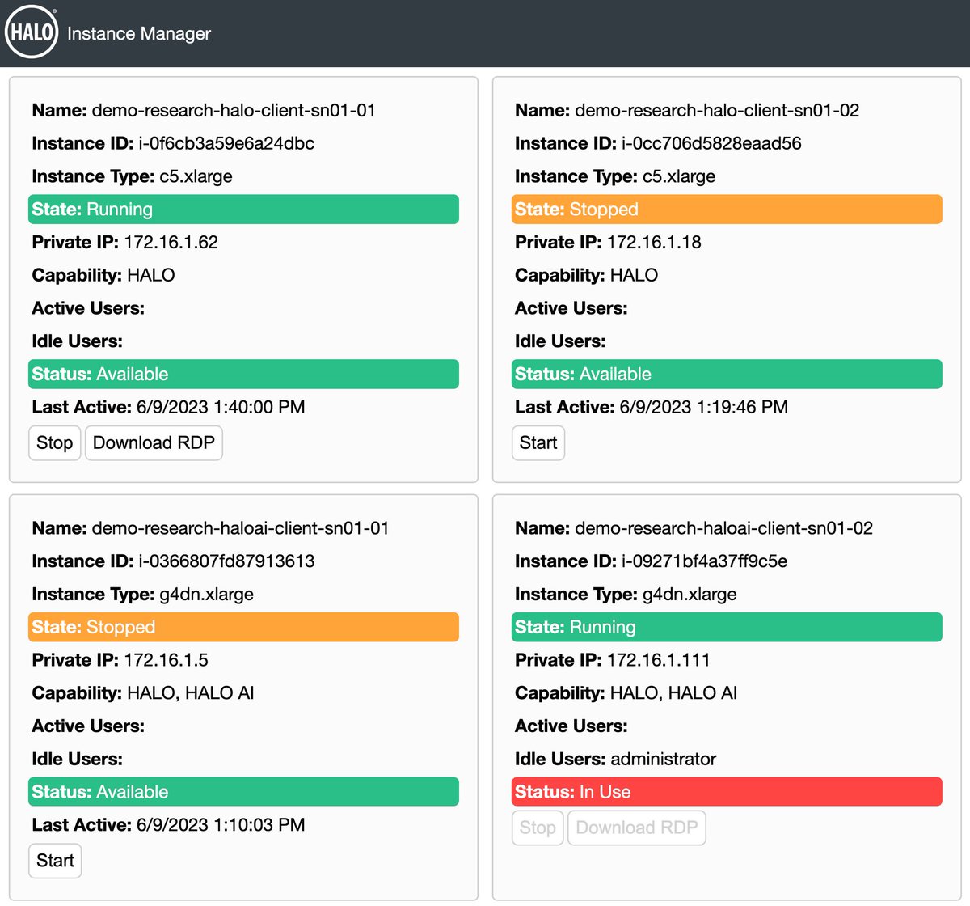Click Instance Type g4dn.xlarge on haloai-client-sn01-01
This screenshot has width=970, height=906.
[x=142, y=595]
